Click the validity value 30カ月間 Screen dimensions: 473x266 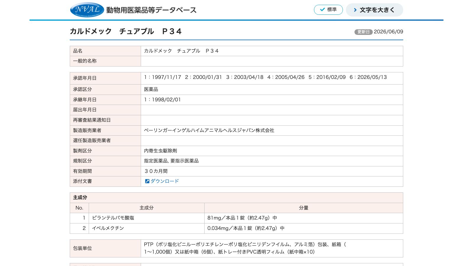pyautogui.click(x=156, y=171)
